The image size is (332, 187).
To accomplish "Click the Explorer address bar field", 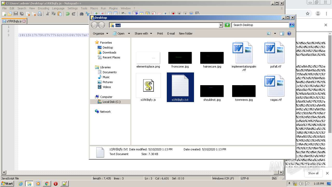I will click(x=164, y=25).
